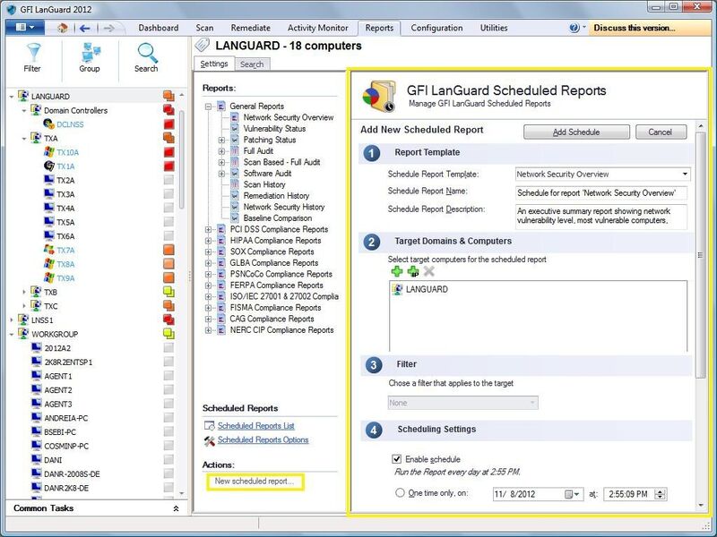Expand PCI DSS Compliance Reports node
Image resolution: width=717 pixels, height=537 pixels.
tap(209, 229)
